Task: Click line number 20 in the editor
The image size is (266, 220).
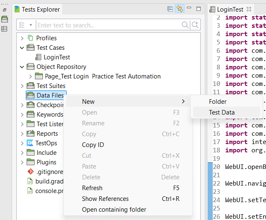Action: tap(216, 167)
